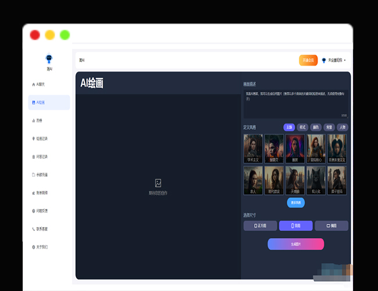Choose the 拟人化 black cat thumbnail
378x291 pixels.
tap(316, 180)
